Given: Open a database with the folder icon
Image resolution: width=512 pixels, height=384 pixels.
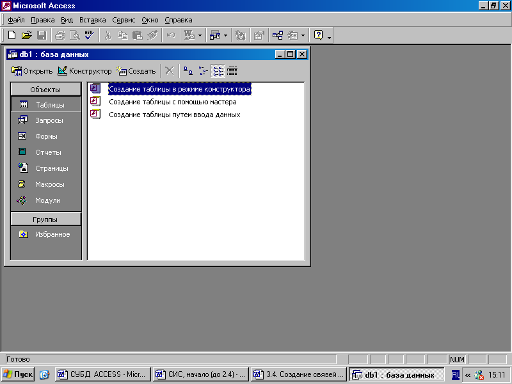Looking at the screenshot, I should (x=27, y=35).
